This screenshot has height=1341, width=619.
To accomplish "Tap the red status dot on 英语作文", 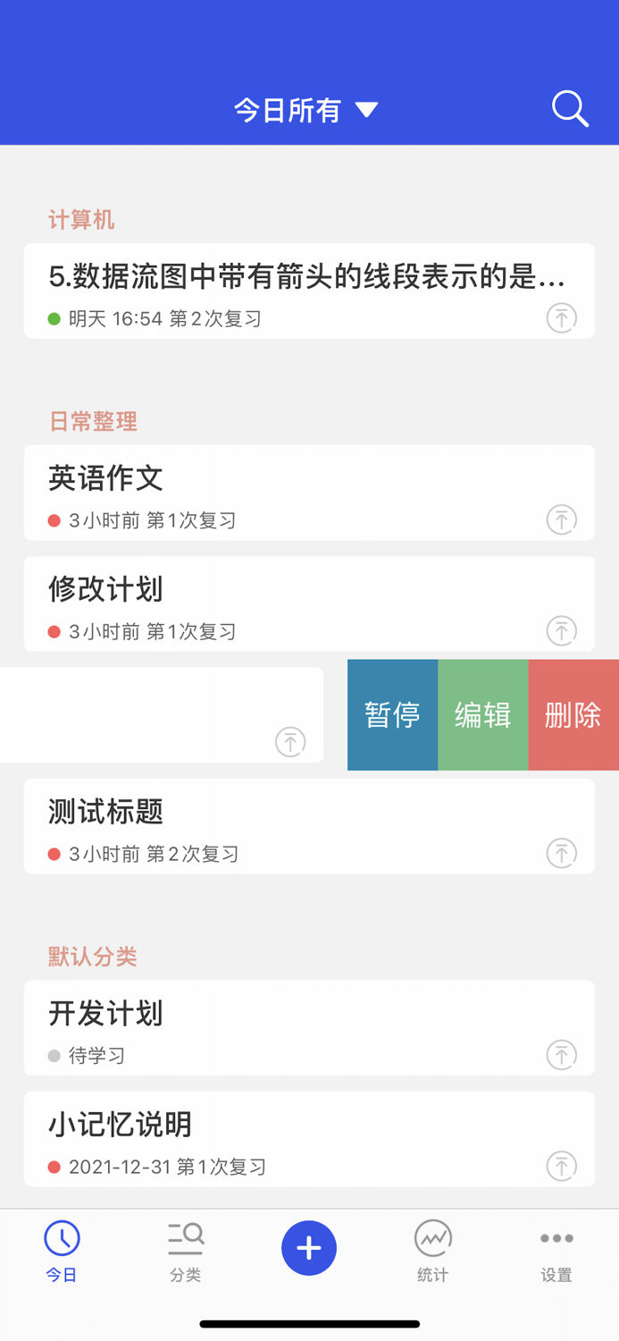I will click(x=53, y=519).
